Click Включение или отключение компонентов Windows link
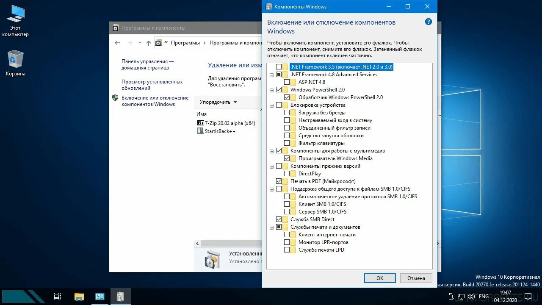The image size is (542, 305). click(x=155, y=101)
